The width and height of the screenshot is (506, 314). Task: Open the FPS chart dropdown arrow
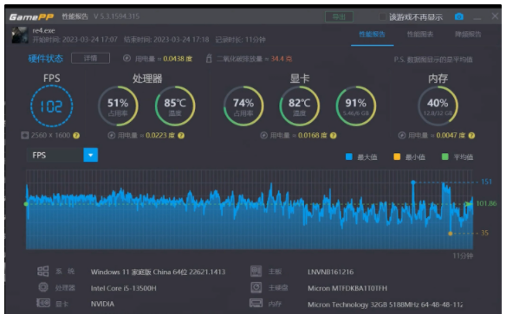tap(91, 155)
